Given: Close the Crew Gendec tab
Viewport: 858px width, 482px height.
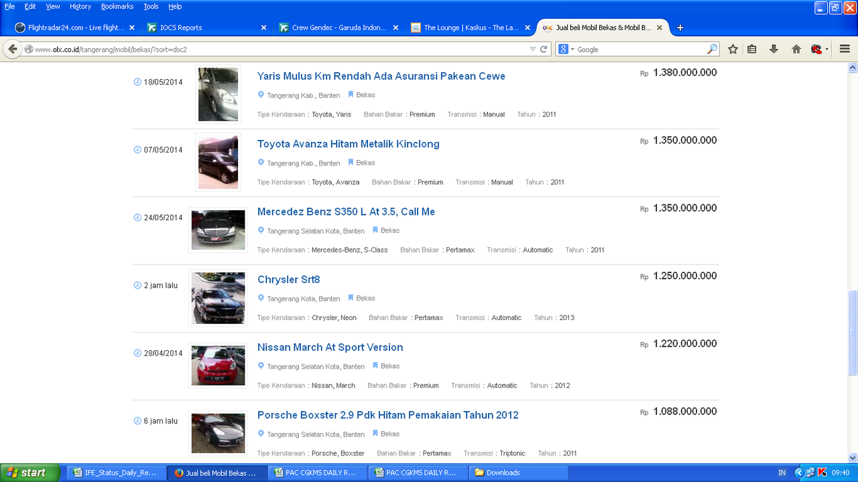Looking at the screenshot, I should pyautogui.click(x=395, y=27).
